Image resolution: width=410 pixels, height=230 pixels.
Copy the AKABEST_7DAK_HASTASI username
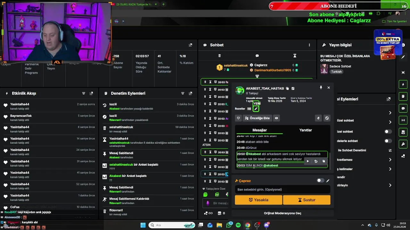click(x=287, y=88)
